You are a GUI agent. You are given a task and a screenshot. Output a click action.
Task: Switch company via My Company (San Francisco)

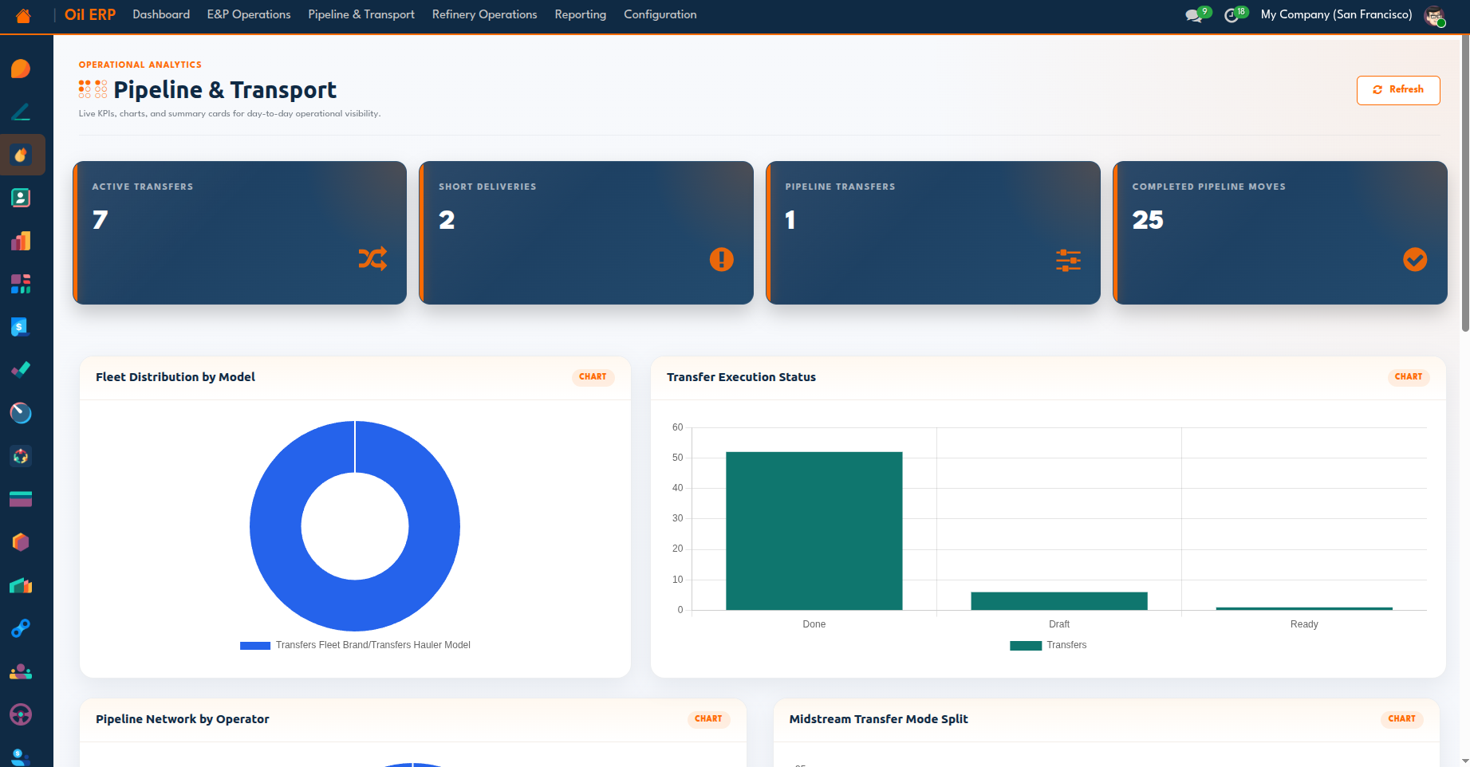point(1336,14)
